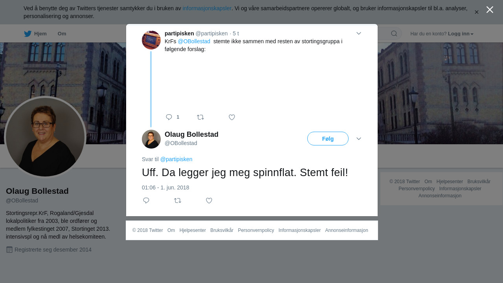
Task: Click the search magnifier icon
Action: [394, 33]
